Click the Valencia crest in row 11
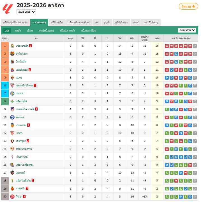Screen dimensions: 201x202 point(12,125)
